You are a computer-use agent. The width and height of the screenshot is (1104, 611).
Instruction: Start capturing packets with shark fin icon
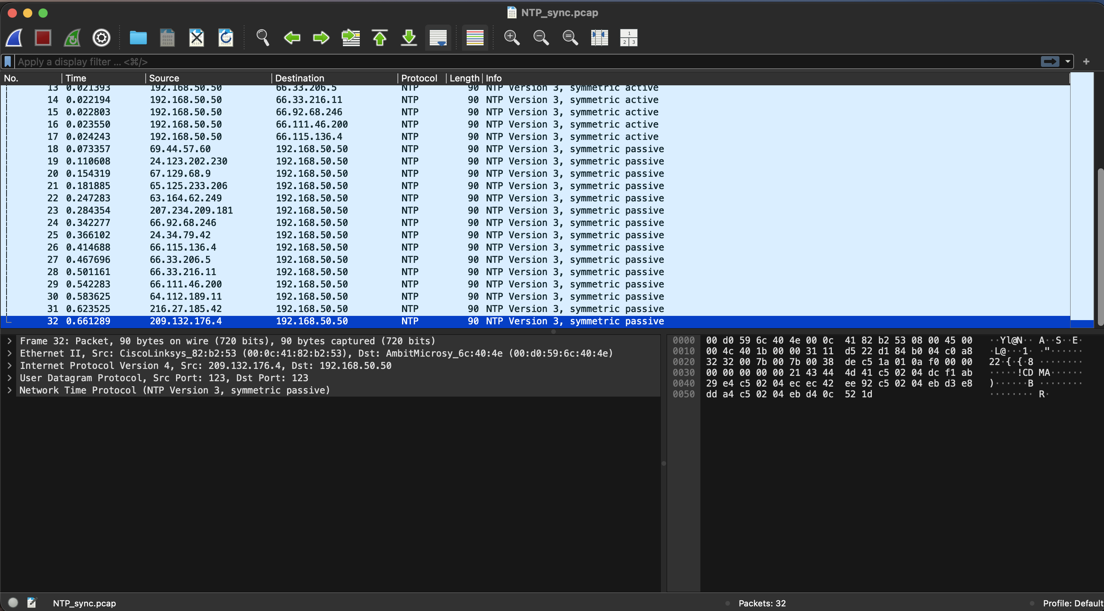point(14,38)
